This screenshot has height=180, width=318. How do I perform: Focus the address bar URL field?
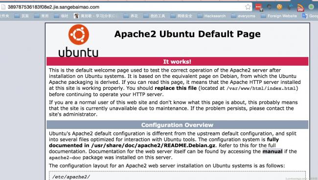pyautogui.click(x=126, y=7)
